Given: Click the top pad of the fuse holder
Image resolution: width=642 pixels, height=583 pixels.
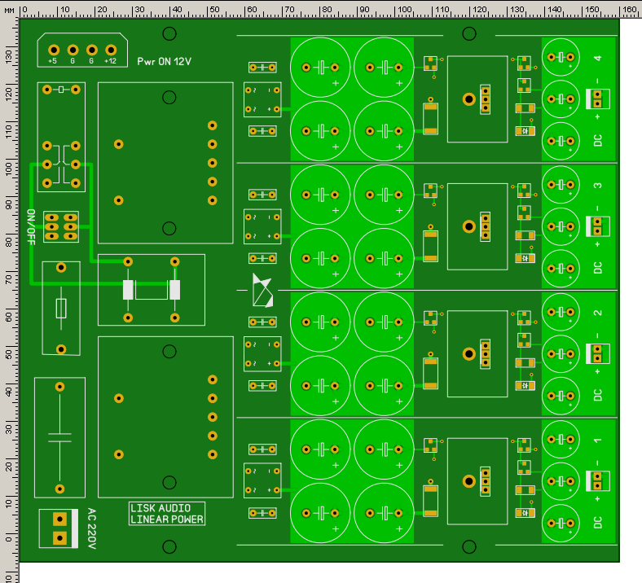Looking at the screenshot, I should tap(61, 268).
